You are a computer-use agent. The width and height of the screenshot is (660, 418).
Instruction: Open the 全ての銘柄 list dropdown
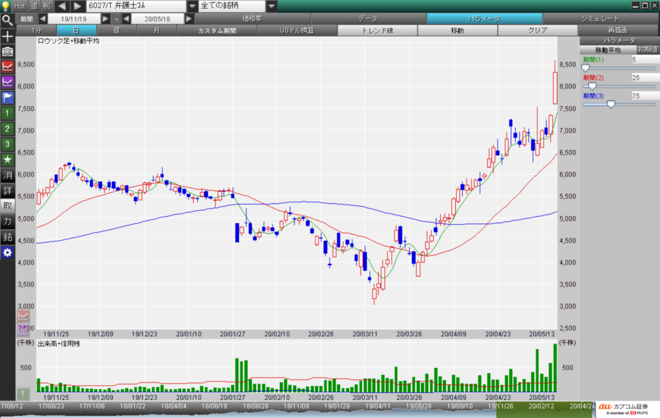click(x=272, y=6)
